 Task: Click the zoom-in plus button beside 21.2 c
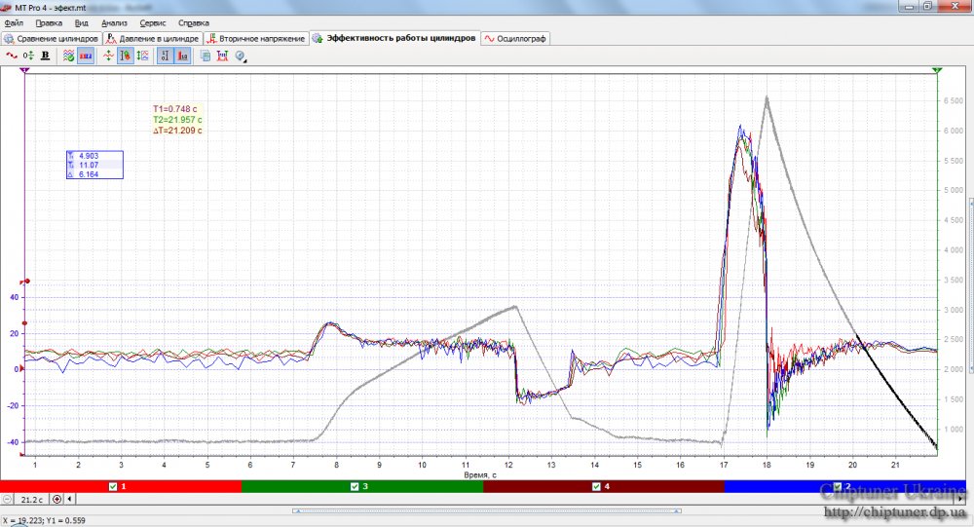(x=56, y=499)
